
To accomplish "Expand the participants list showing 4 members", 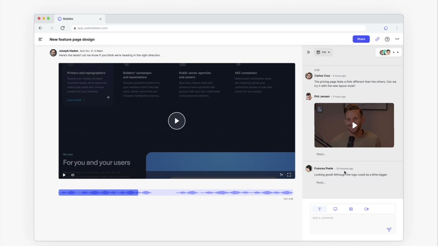I will [x=389, y=52].
